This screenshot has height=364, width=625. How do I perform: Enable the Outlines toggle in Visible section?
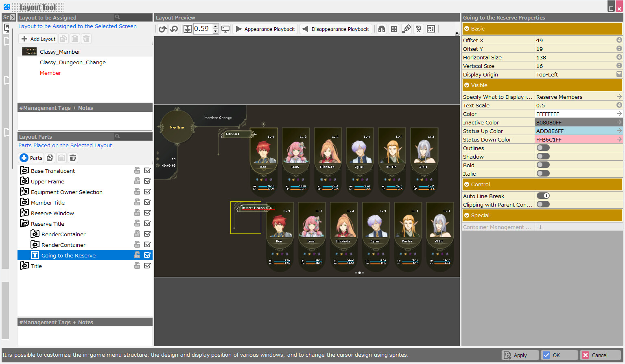click(x=543, y=148)
